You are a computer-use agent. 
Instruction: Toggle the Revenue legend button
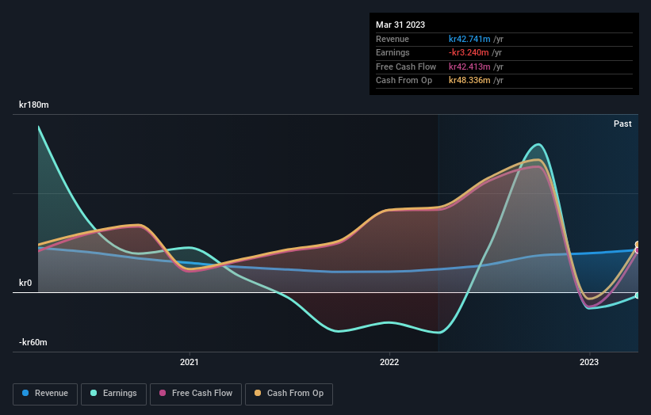45,394
